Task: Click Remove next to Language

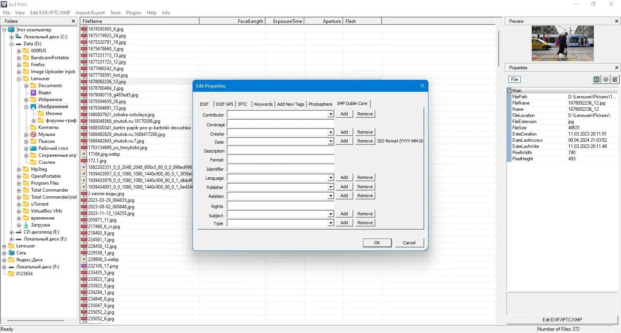Action: pyautogui.click(x=365, y=177)
